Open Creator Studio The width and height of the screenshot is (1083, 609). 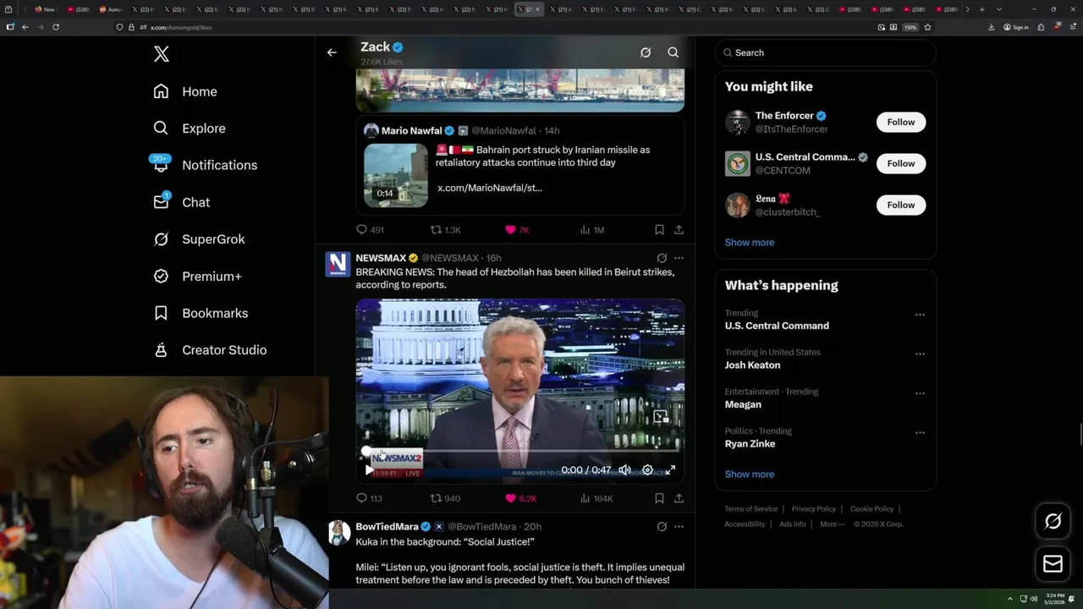coord(210,350)
